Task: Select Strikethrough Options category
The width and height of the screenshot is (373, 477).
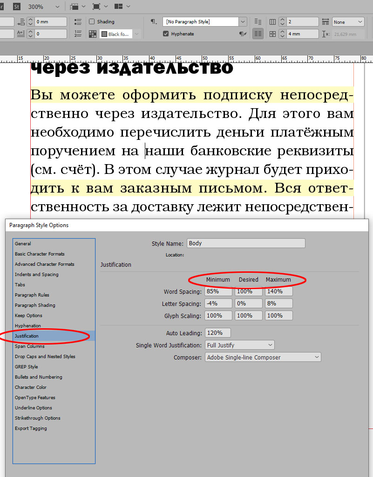Action: pyautogui.click(x=54, y=418)
